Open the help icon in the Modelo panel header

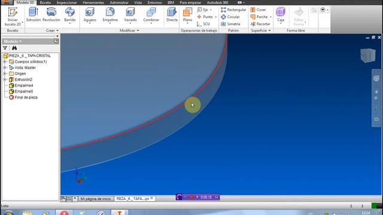coord(56,41)
